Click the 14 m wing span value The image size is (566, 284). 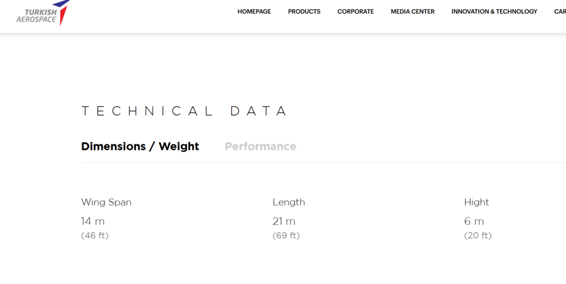(x=93, y=221)
